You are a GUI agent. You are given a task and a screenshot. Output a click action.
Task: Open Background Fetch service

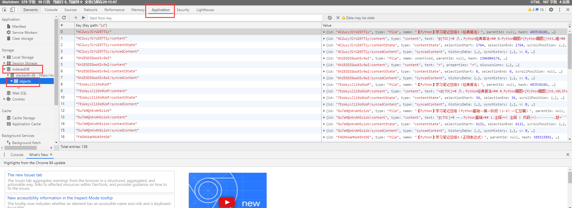coord(26,143)
